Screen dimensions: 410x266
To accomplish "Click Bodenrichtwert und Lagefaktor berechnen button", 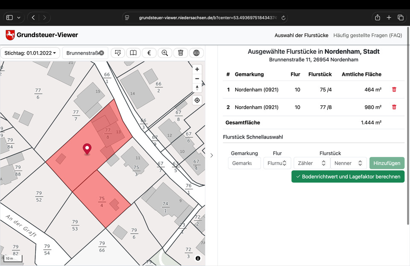I will point(348,176).
